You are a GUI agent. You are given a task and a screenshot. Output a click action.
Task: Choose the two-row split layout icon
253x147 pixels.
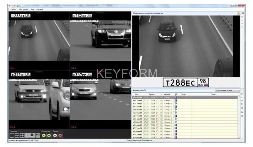(x=17, y=136)
